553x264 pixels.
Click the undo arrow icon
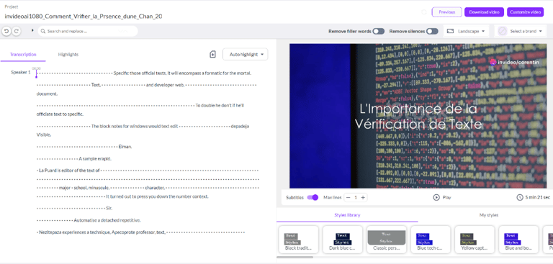tap(6, 31)
